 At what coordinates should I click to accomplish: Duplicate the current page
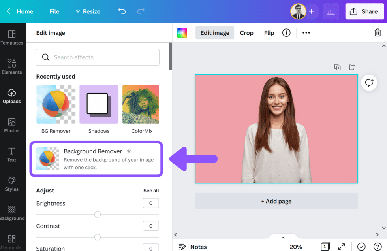pyautogui.click(x=338, y=67)
